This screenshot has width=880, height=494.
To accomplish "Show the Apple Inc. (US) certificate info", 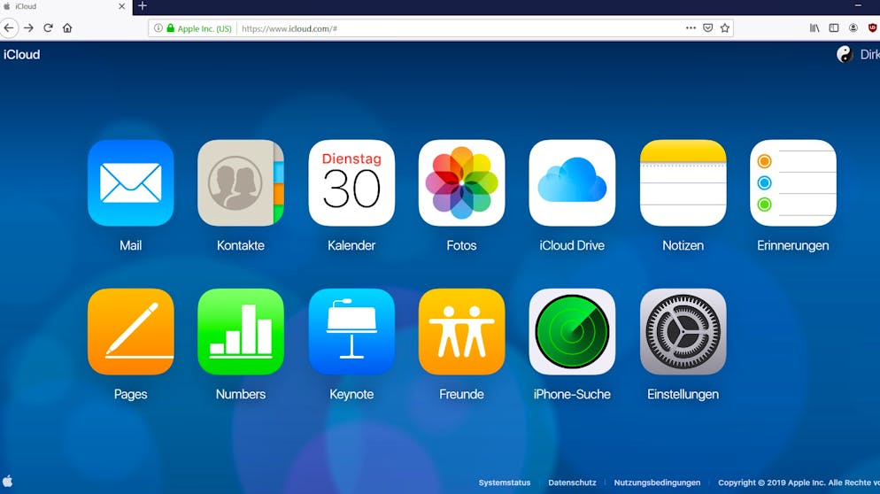I will coord(199,28).
